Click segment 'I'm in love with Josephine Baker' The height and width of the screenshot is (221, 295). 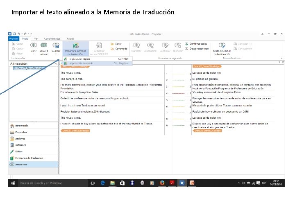pos(79,92)
